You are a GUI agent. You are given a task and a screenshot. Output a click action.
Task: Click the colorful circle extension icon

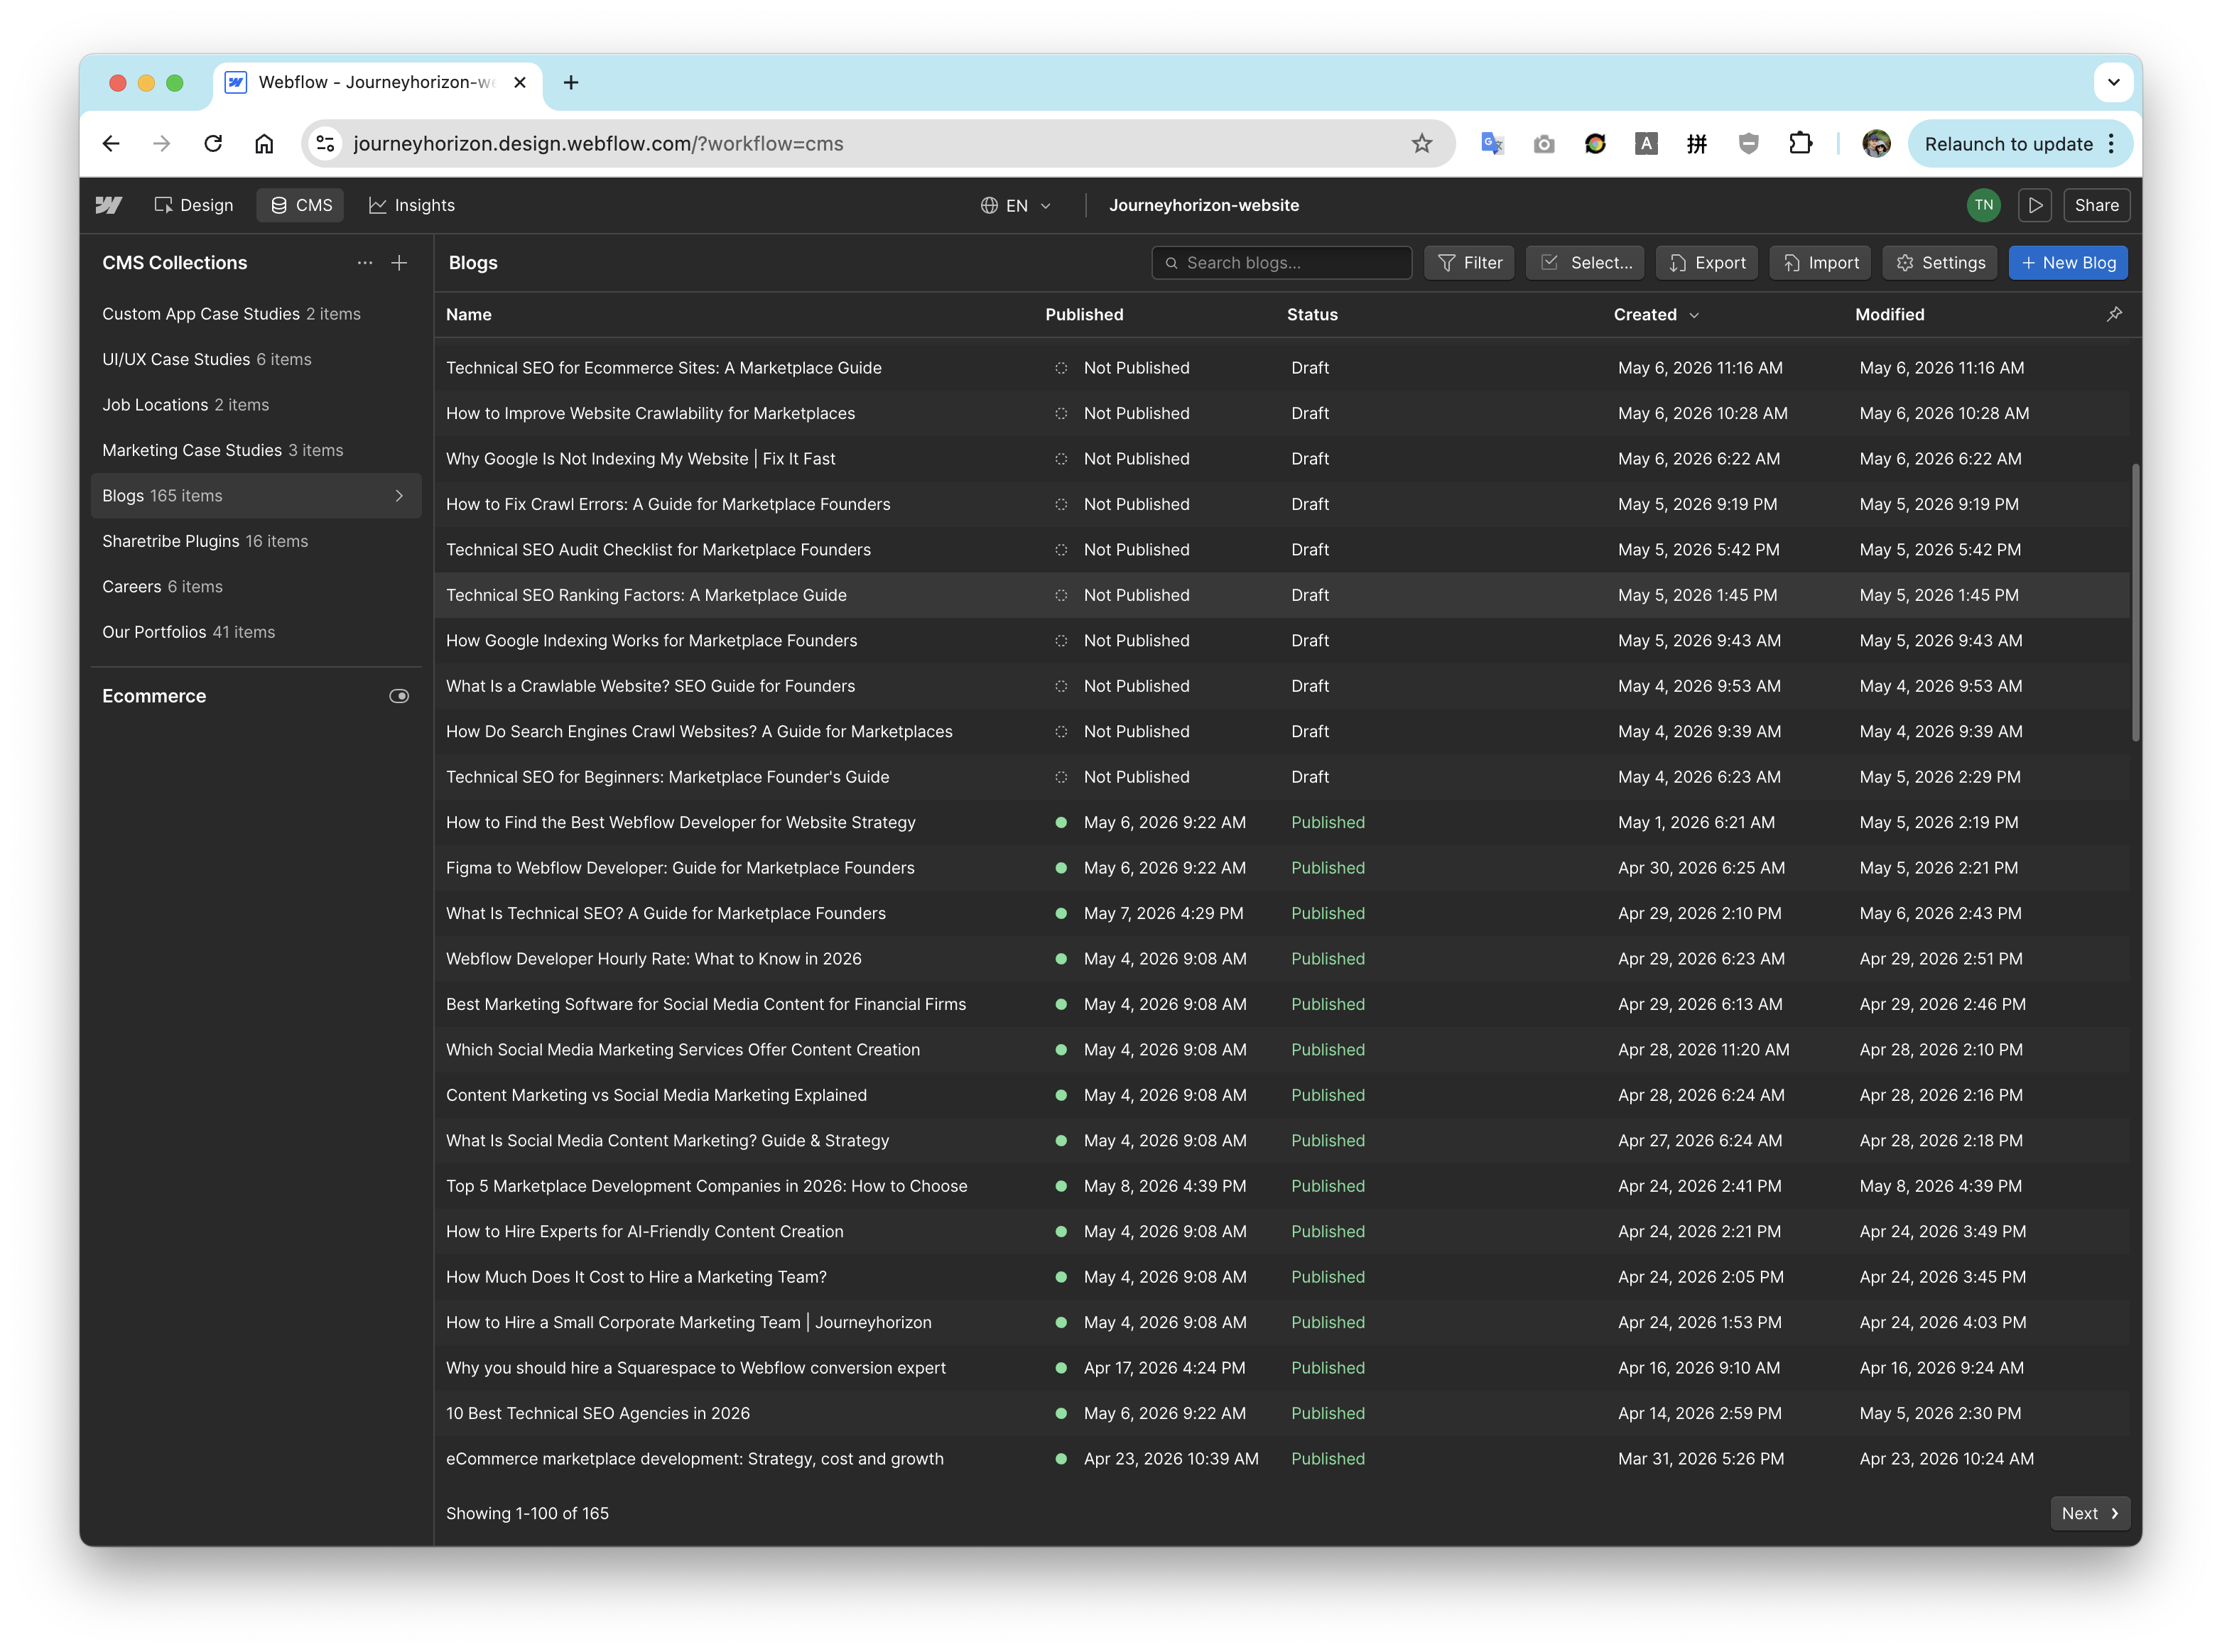pos(1595,144)
